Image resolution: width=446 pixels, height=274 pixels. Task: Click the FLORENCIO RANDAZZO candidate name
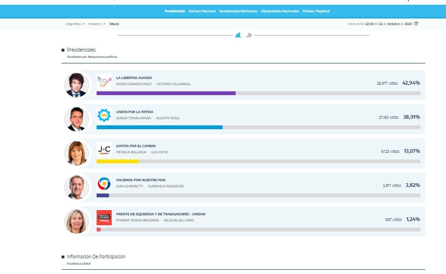click(x=166, y=186)
